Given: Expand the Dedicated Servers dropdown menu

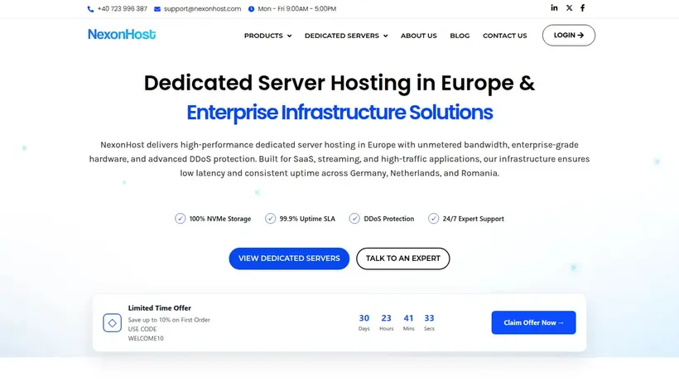Looking at the screenshot, I should [346, 36].
